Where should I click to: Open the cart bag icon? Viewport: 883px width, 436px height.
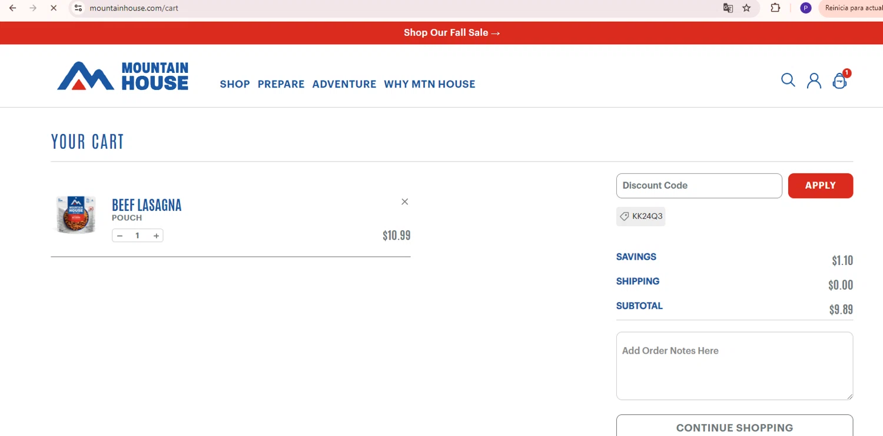click(839, 81)
